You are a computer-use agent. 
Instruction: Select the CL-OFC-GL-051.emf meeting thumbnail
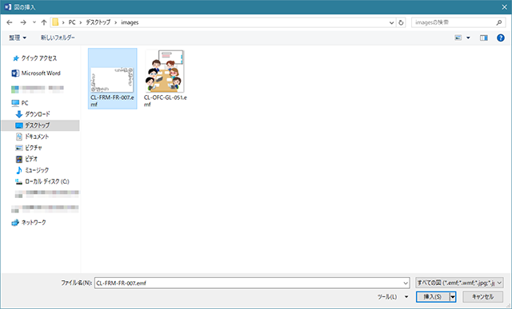pyautogui.click(x=165, y=71)
